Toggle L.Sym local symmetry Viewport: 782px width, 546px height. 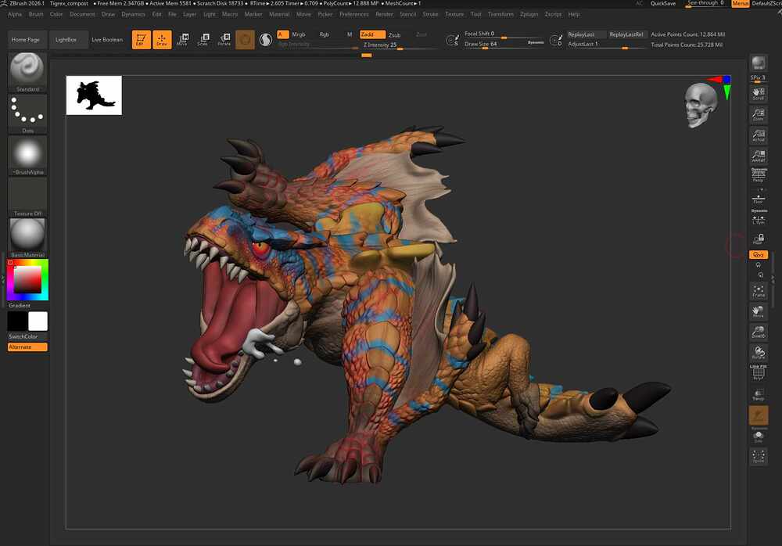coord(759,217)
